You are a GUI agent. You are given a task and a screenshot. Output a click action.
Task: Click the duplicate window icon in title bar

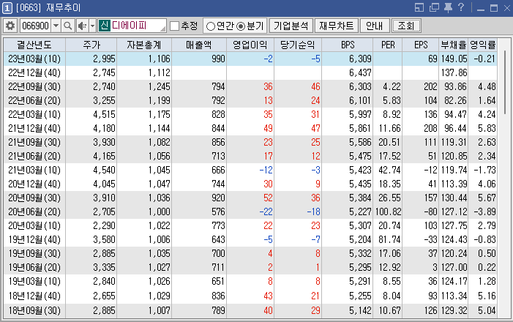click(434, 7)
